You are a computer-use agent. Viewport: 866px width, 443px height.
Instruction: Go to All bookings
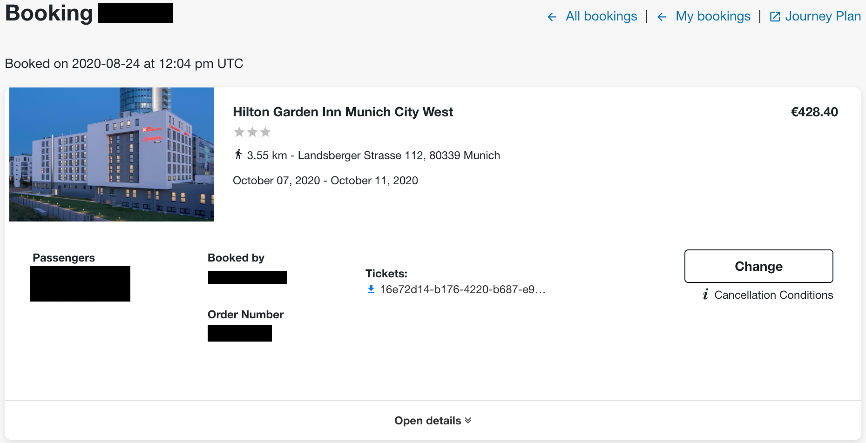(601, 16)
